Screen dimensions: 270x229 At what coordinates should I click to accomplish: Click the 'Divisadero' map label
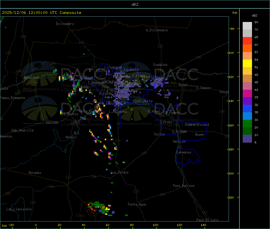[x=65, y=24]
